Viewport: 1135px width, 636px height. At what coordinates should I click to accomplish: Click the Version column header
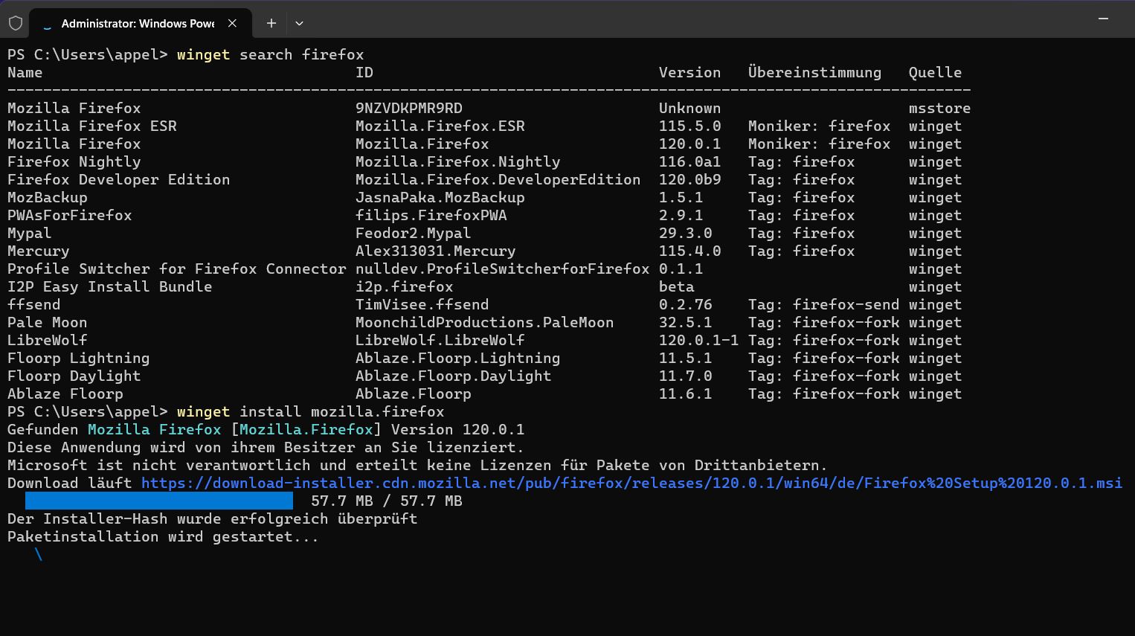pyautogui.click(x=689, y=72)
